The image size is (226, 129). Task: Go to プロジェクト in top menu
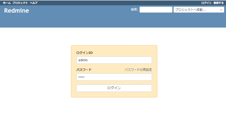(x=20, y=3)
